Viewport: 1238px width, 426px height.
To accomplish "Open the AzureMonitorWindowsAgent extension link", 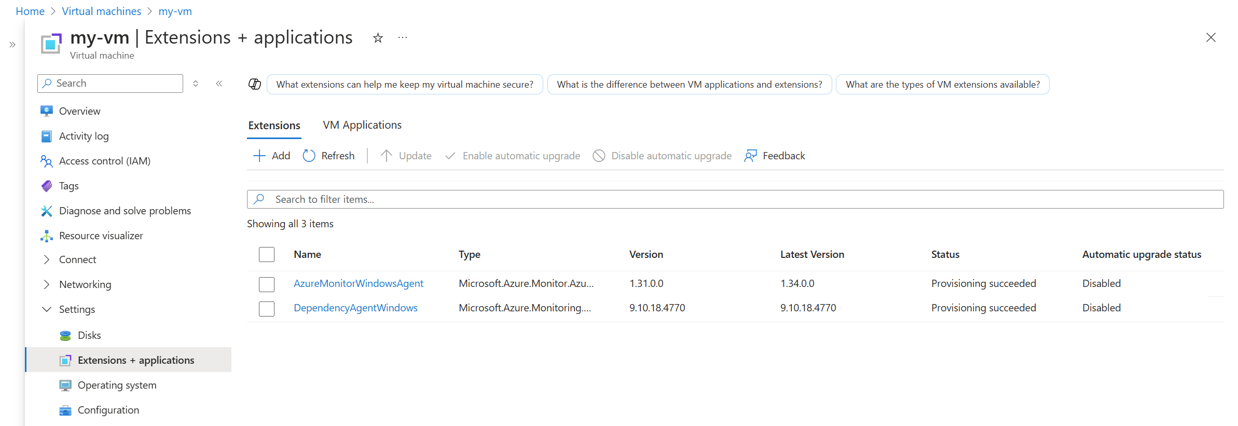I will 358,283.
